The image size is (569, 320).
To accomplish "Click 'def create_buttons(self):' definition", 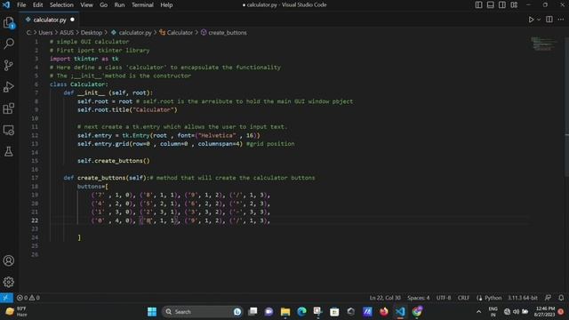I will coord(106,178).
